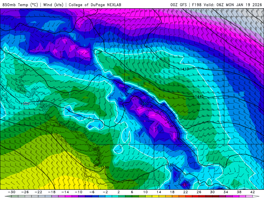Click the -2 legend value

[105, 192]
